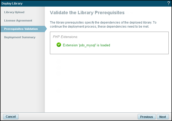Viewport: 172px width, 121px height.
Task: Click the 'Validate the Library Prerequisites' heading
Action: 87,12
